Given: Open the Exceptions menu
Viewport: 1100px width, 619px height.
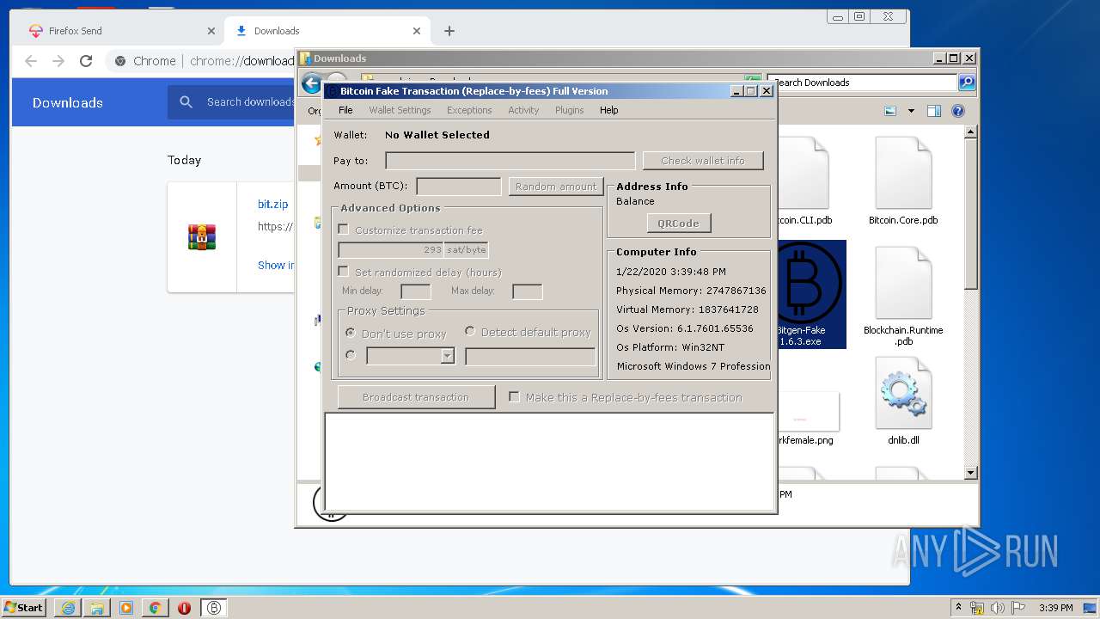Looking at the screenshot, I should coord(469,110).
